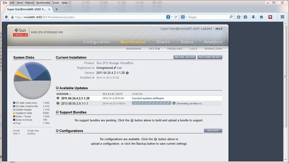The height and width of the screenshot is (163, 289).
Task: Open the File menu
Action: (5, 3)
